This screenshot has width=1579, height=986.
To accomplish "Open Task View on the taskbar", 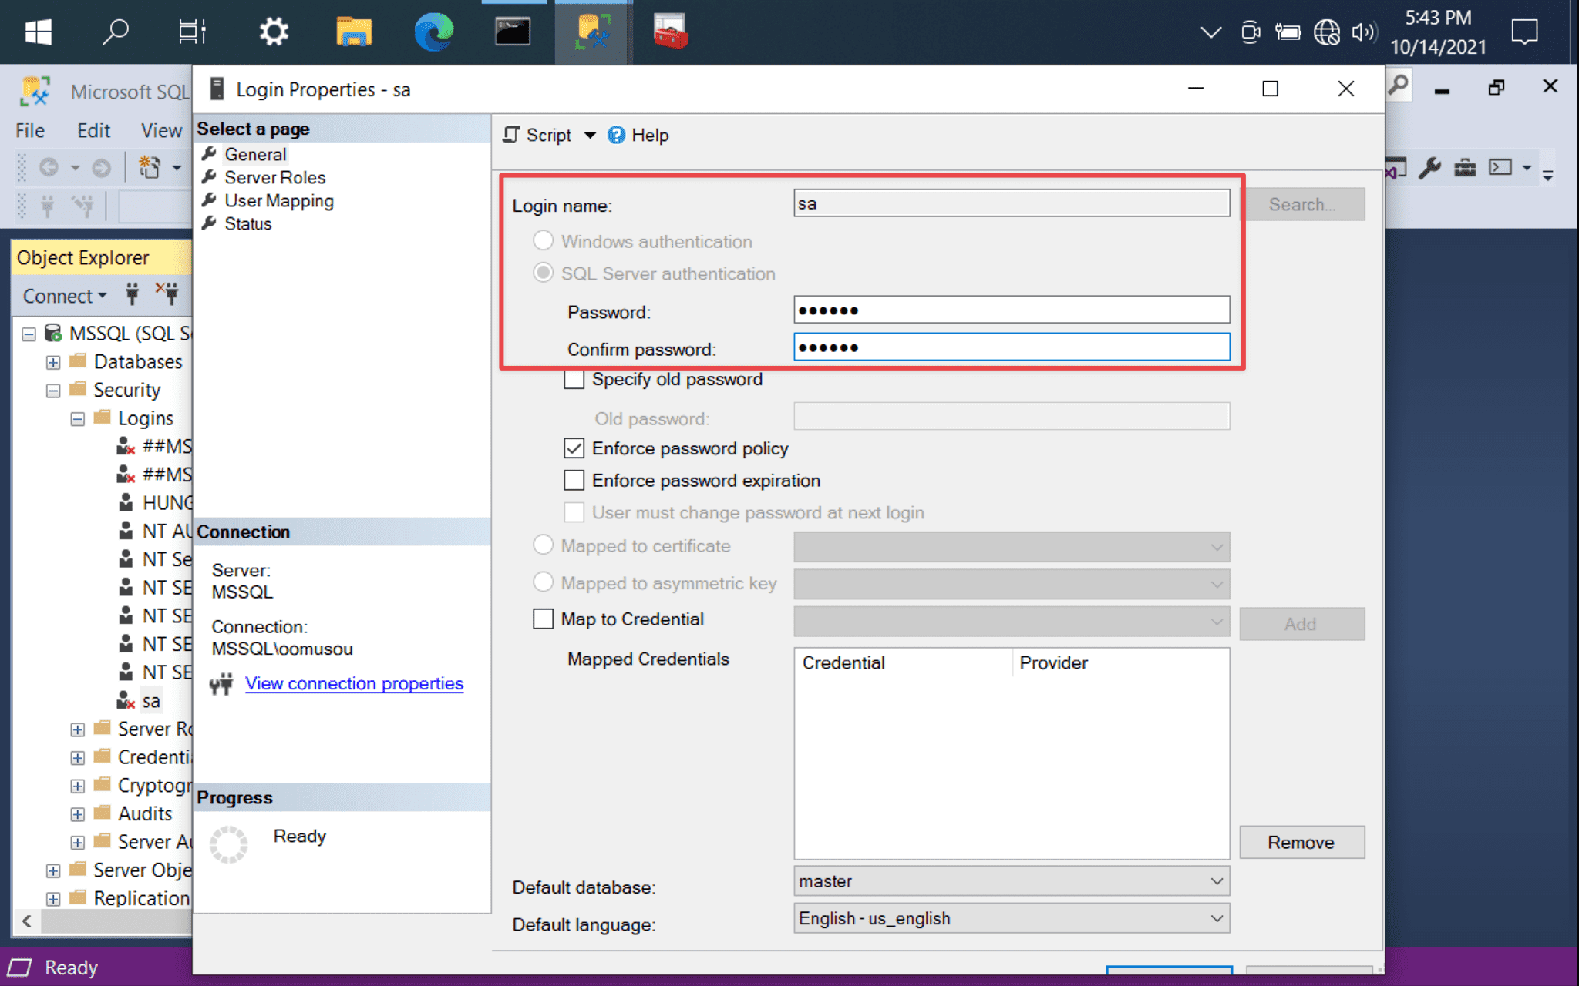I will click(192, 32).
